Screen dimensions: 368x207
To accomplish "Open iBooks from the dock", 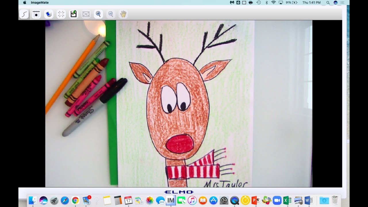I will click(x=203, y=200).
